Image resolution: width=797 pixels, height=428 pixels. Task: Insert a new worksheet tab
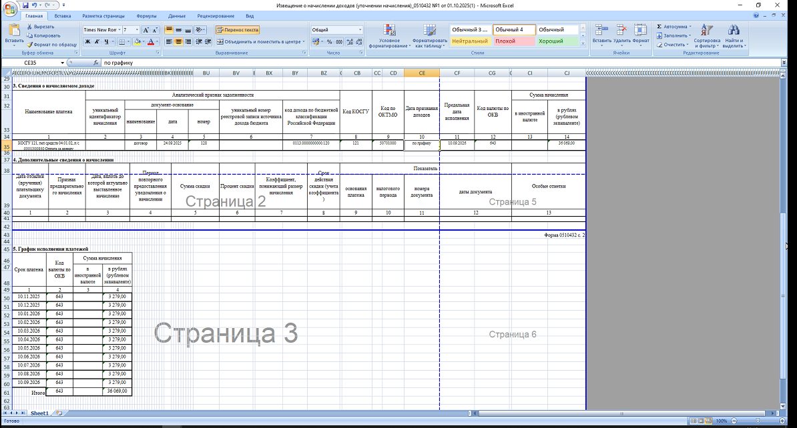[59, 413]
